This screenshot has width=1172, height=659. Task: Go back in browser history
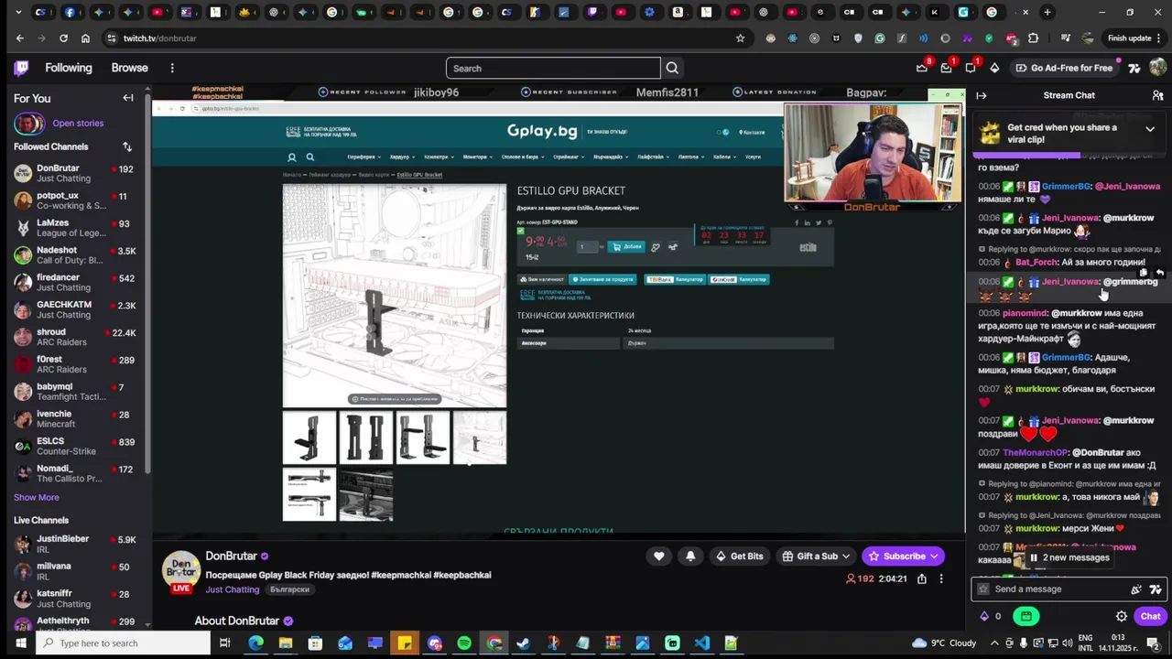pos(20,38)
